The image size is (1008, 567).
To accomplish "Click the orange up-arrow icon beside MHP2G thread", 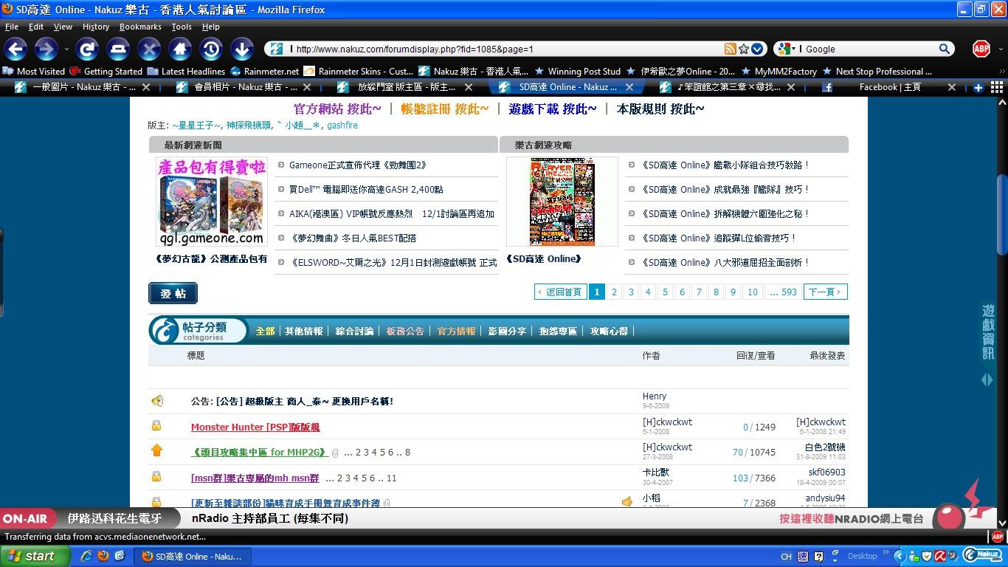I will 156,450.
